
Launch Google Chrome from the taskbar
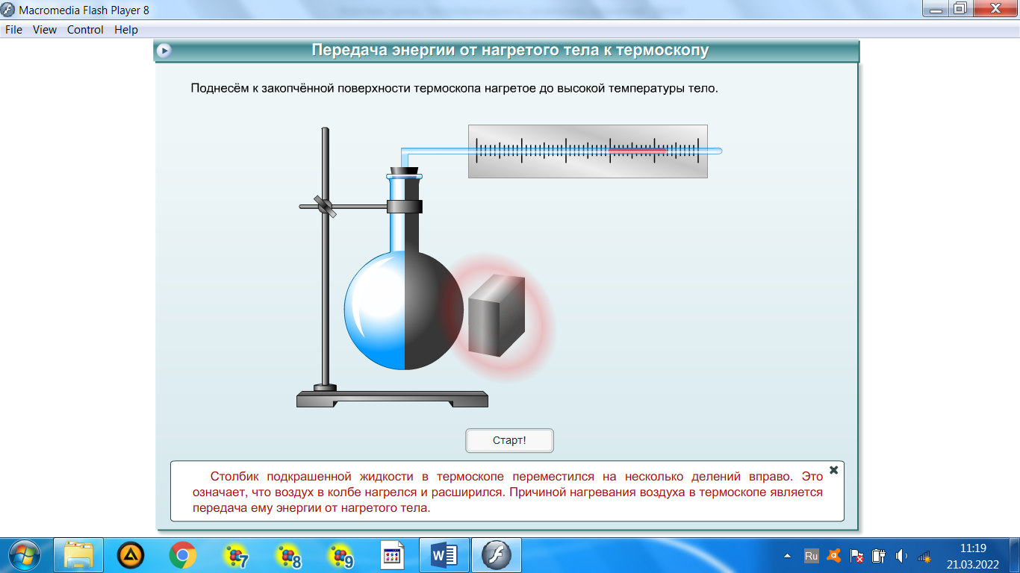click(x=183, y=556)
